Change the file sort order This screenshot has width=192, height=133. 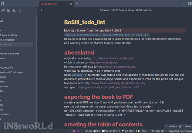point(14,11)
